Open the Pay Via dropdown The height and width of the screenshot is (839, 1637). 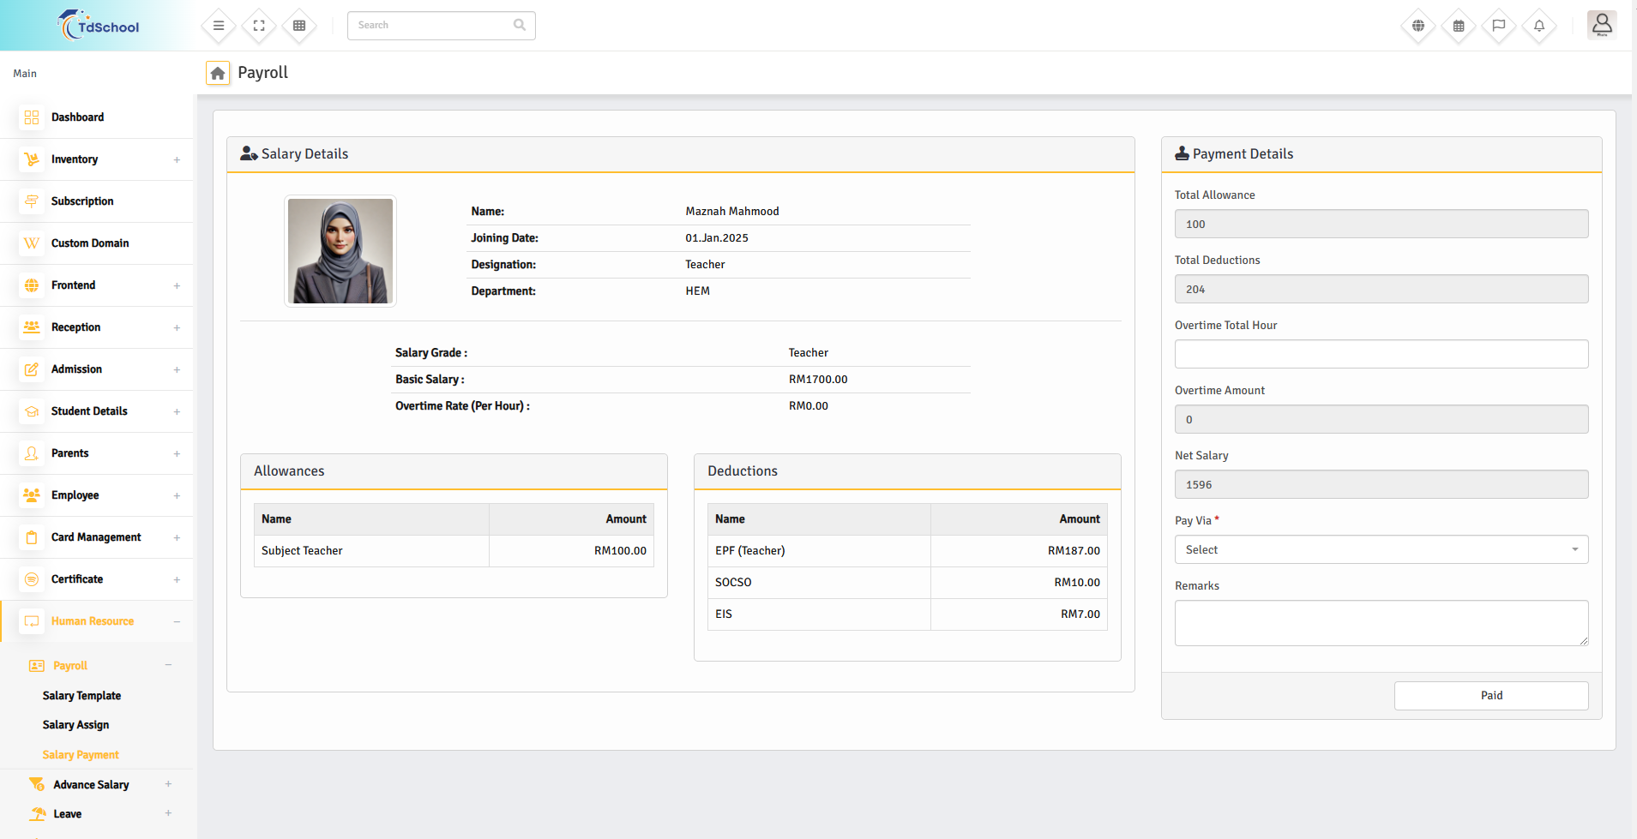tap(1381, 549)
